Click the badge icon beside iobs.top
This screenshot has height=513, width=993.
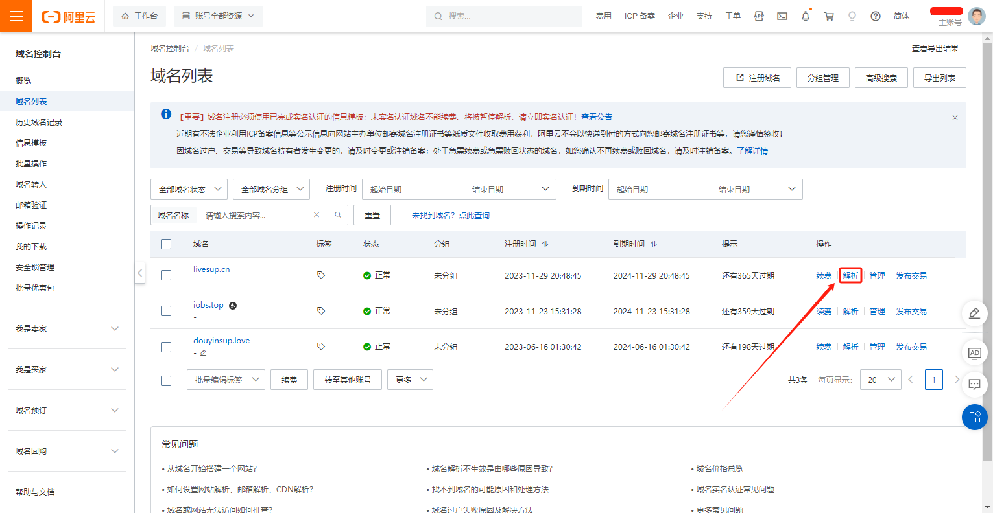pyautogui.click(x=233, y=305)
